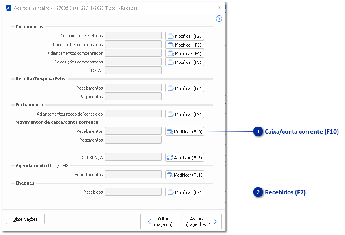Image resolution: width=345 pixels, height=235 pixels.
Task: Click callout marker 2 Recebidos (F7)
Action: pyautogui.click(x=258, y=192)
